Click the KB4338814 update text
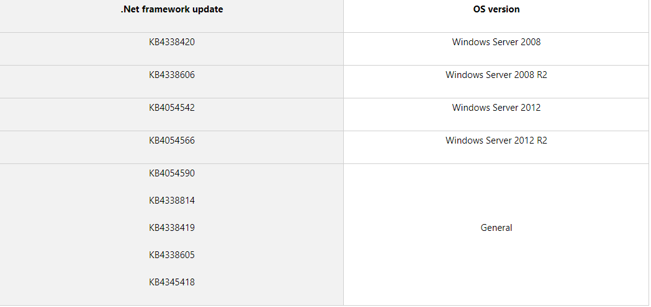Viewport: 651px width, 307px height. (172, 201)
